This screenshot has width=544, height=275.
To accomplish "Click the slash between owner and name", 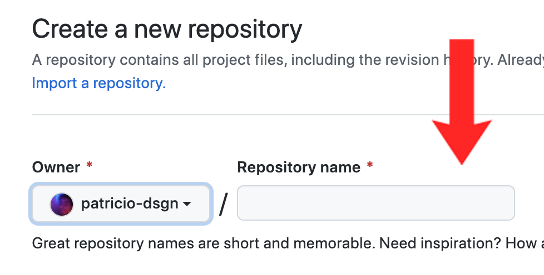I will [x=224, y=205].
